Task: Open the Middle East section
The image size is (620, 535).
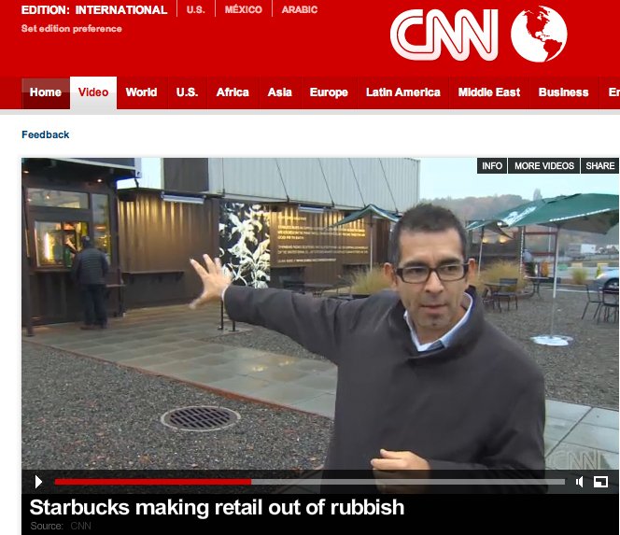Action: coord(489,92)
